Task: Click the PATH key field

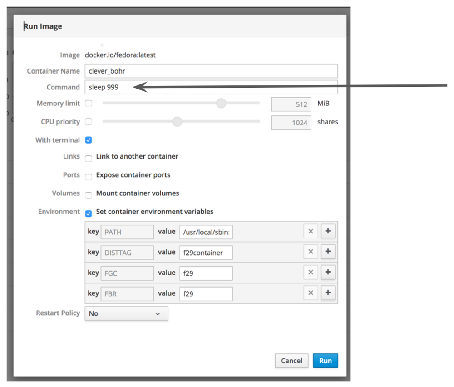Action: pos(128,232)
